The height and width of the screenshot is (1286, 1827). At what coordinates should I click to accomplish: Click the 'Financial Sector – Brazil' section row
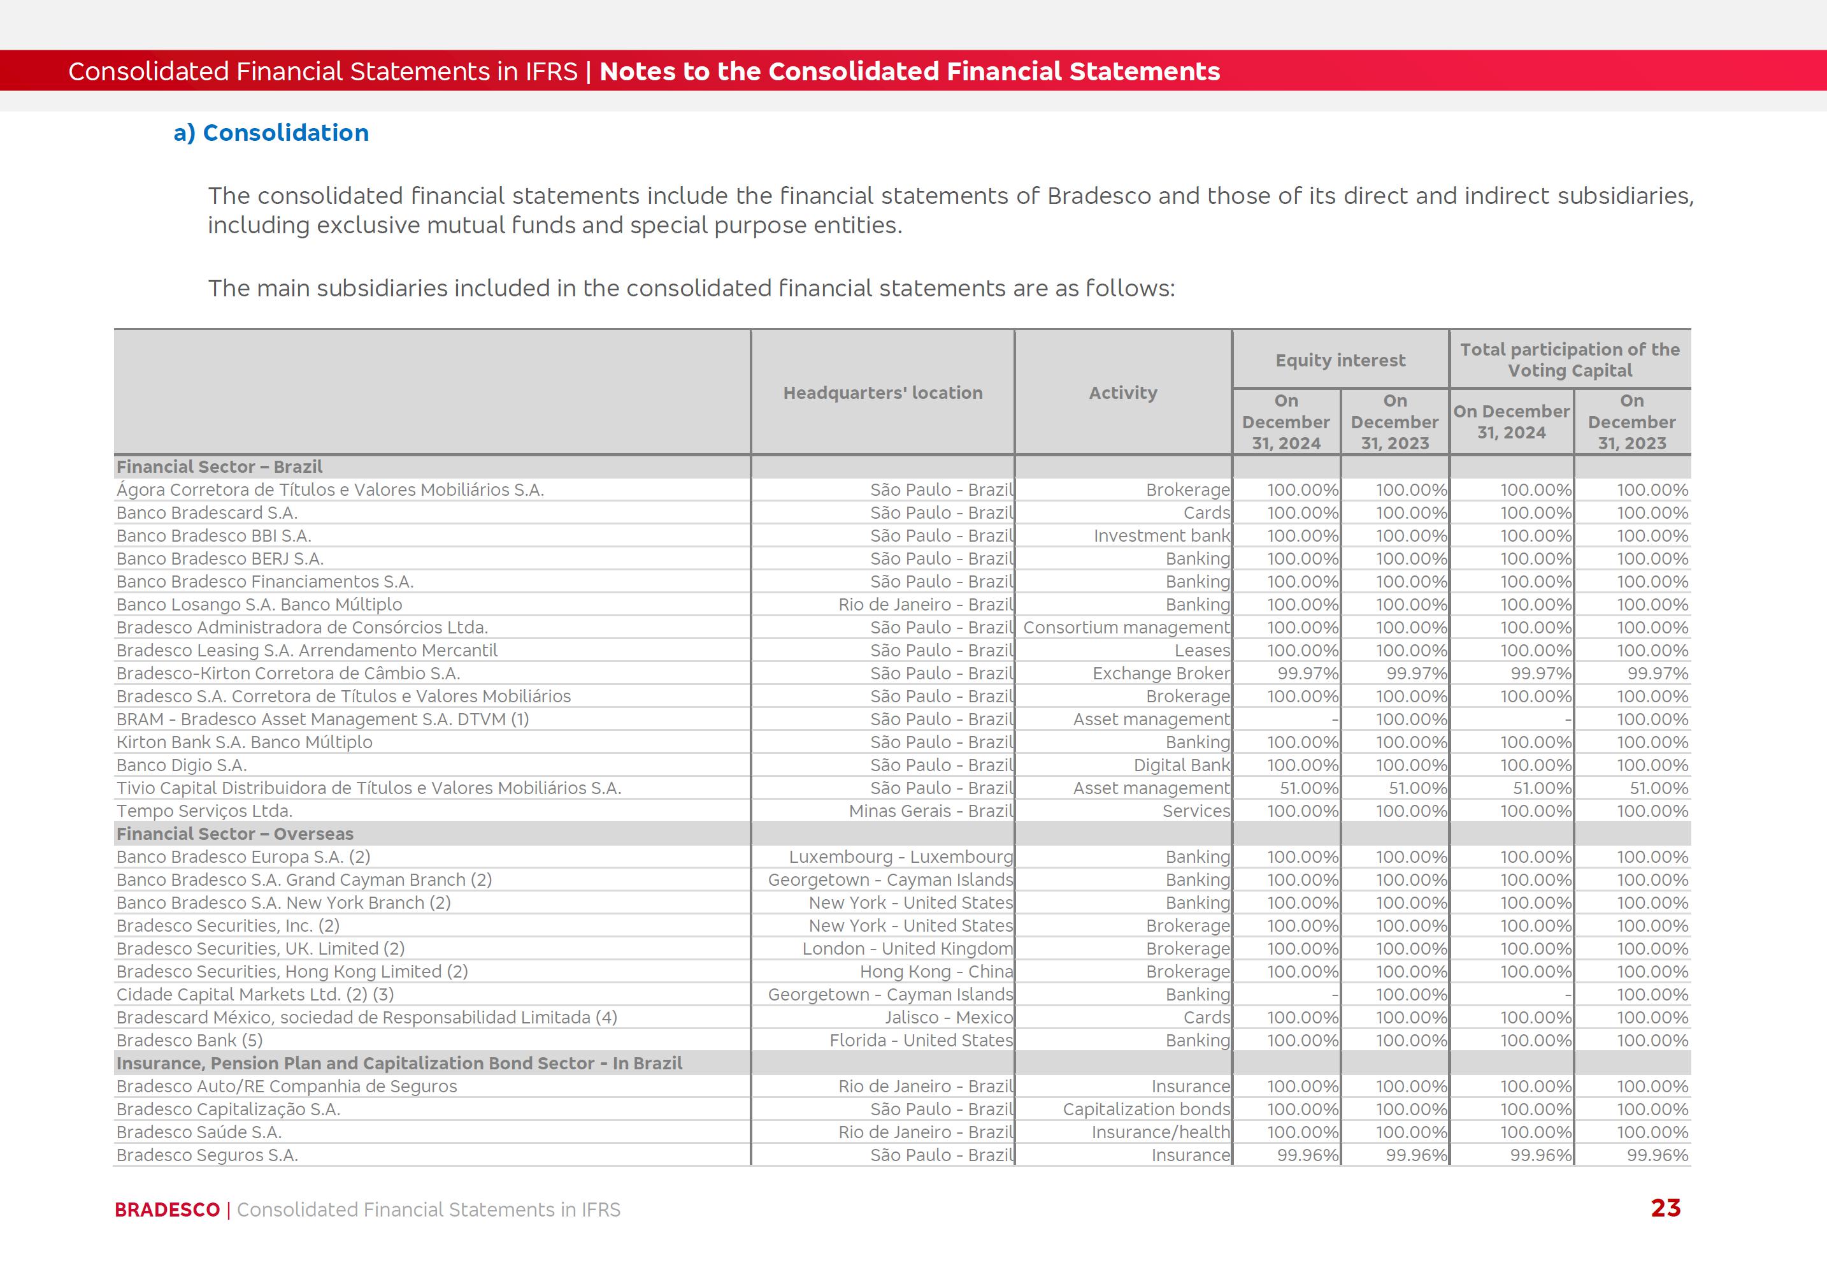(220, 467)
